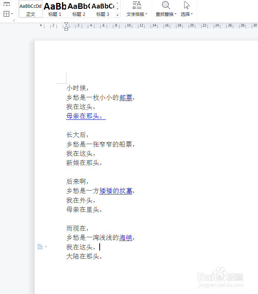Click the 文字排版 text layout icon

[x=137, y=5]
